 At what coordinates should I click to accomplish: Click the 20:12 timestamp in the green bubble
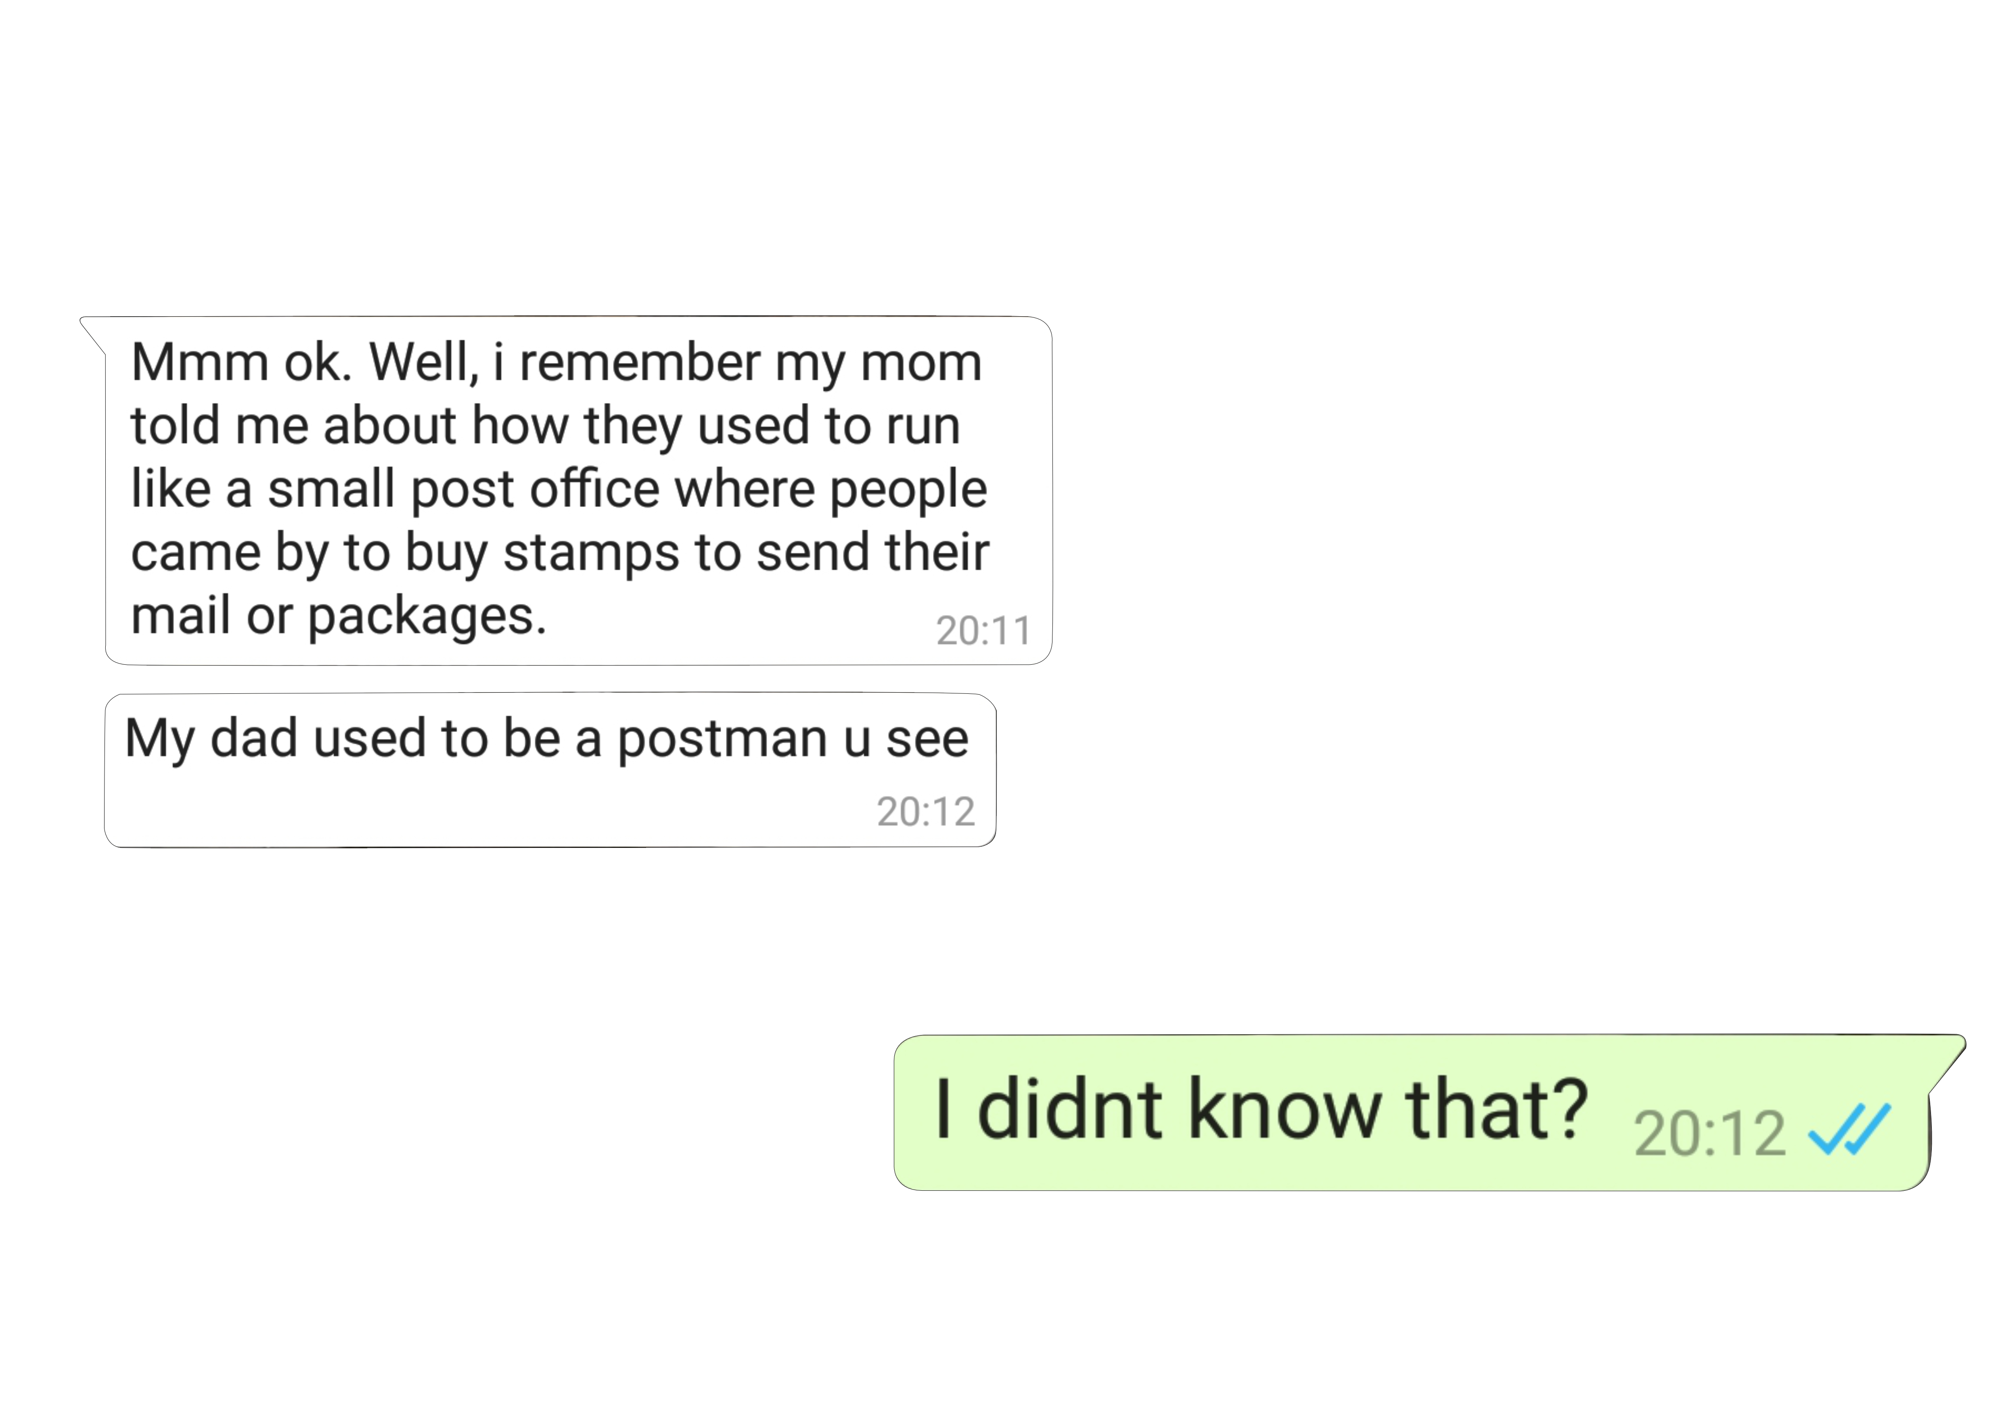tap(1710, 1133)
